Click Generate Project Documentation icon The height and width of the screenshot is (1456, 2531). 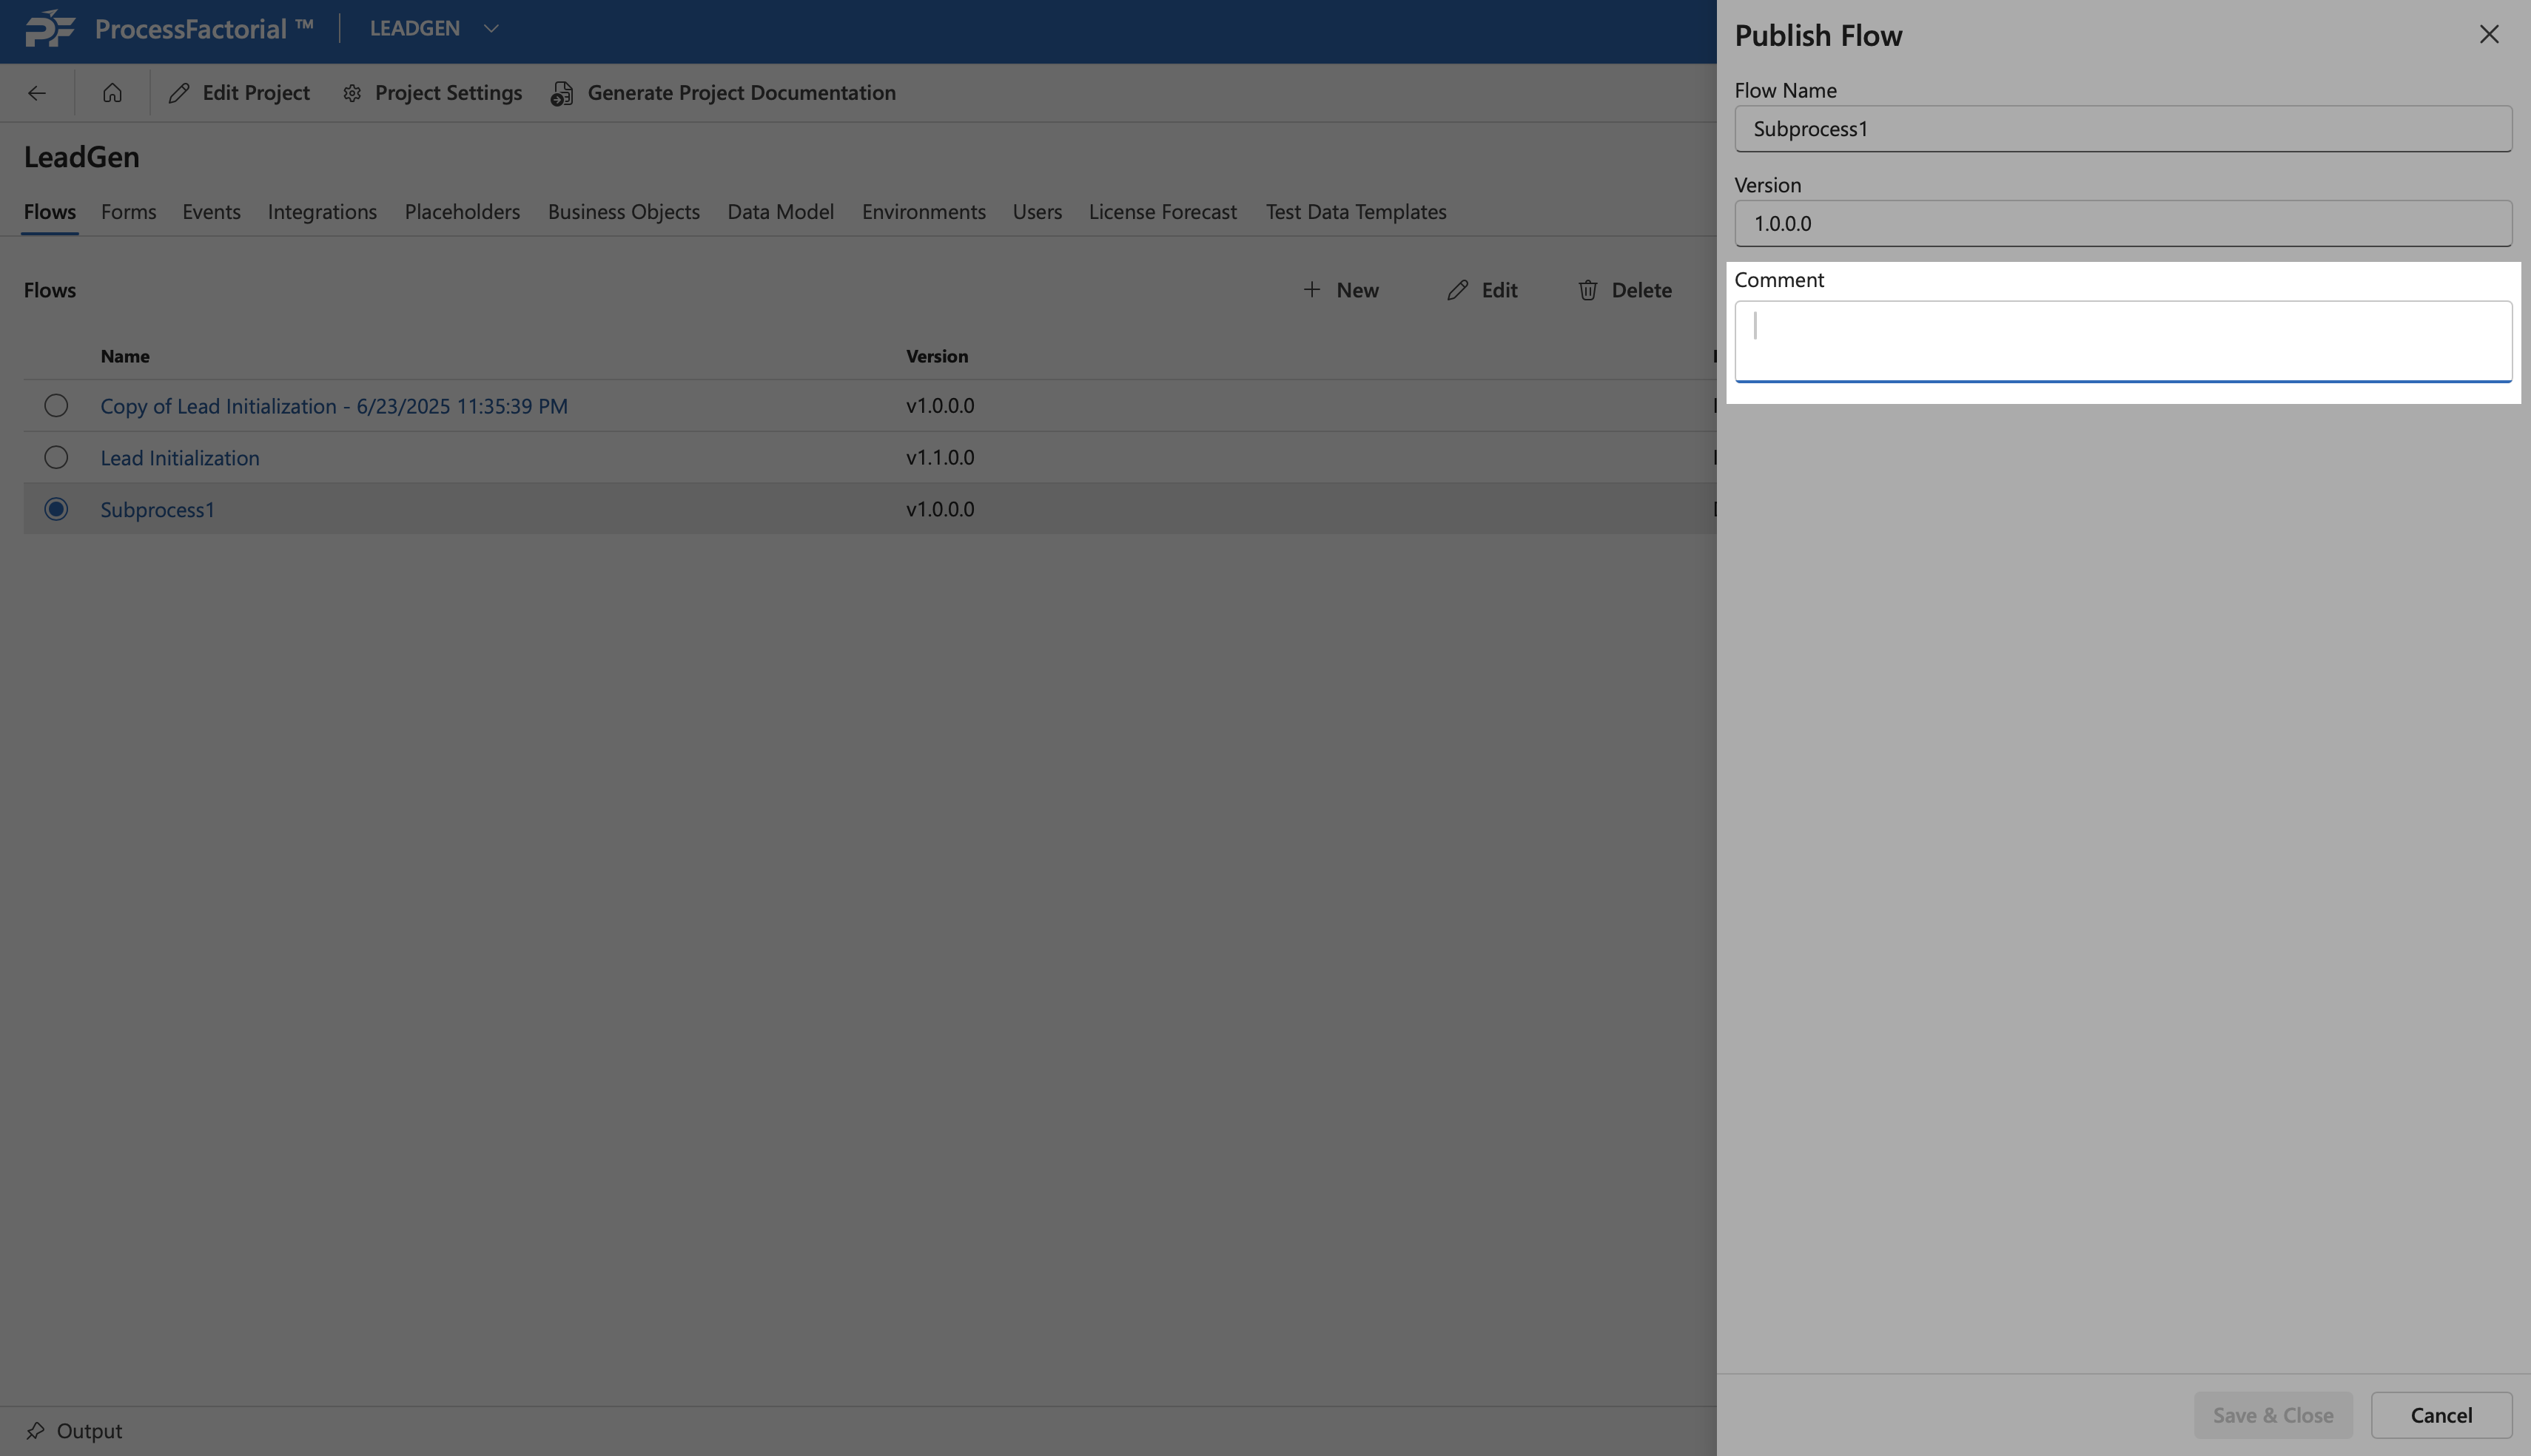tap(562, 93)
